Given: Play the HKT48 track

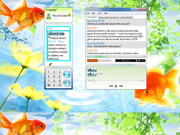Looking at the screenshot, I should coord(116,86).
